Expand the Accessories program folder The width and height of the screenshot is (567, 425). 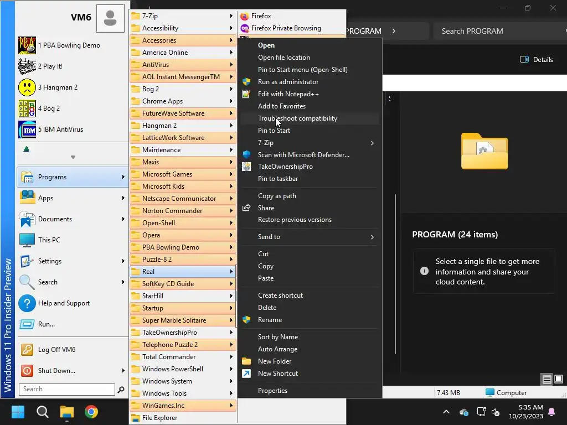(183, 40)
